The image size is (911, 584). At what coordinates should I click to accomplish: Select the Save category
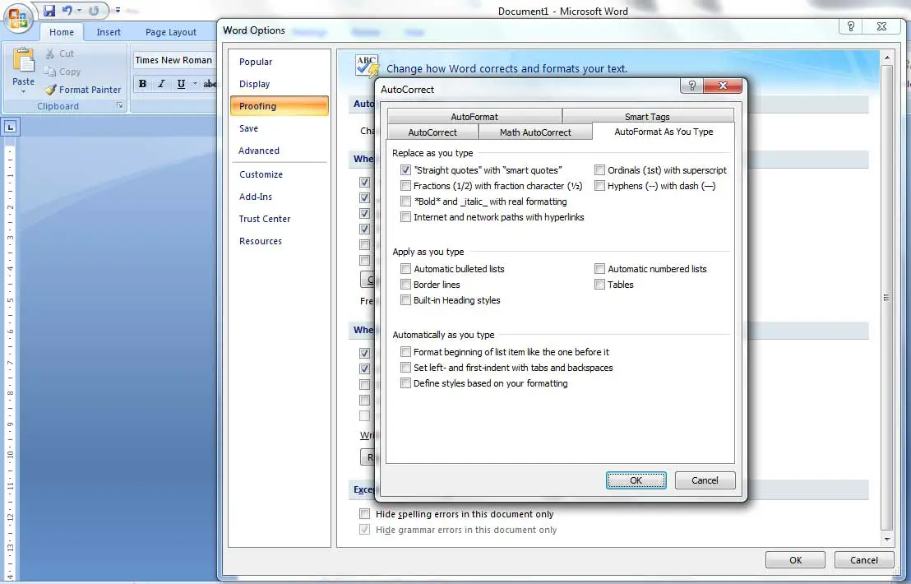pyautogui.click(x=280, y=128)
